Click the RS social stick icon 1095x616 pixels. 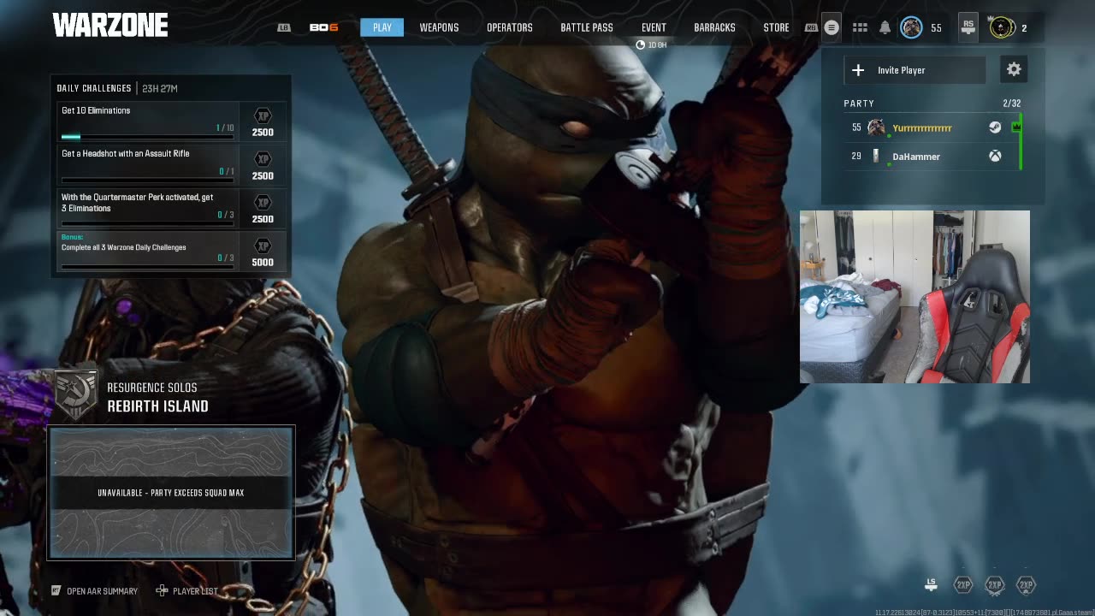[x=968, y=27]
